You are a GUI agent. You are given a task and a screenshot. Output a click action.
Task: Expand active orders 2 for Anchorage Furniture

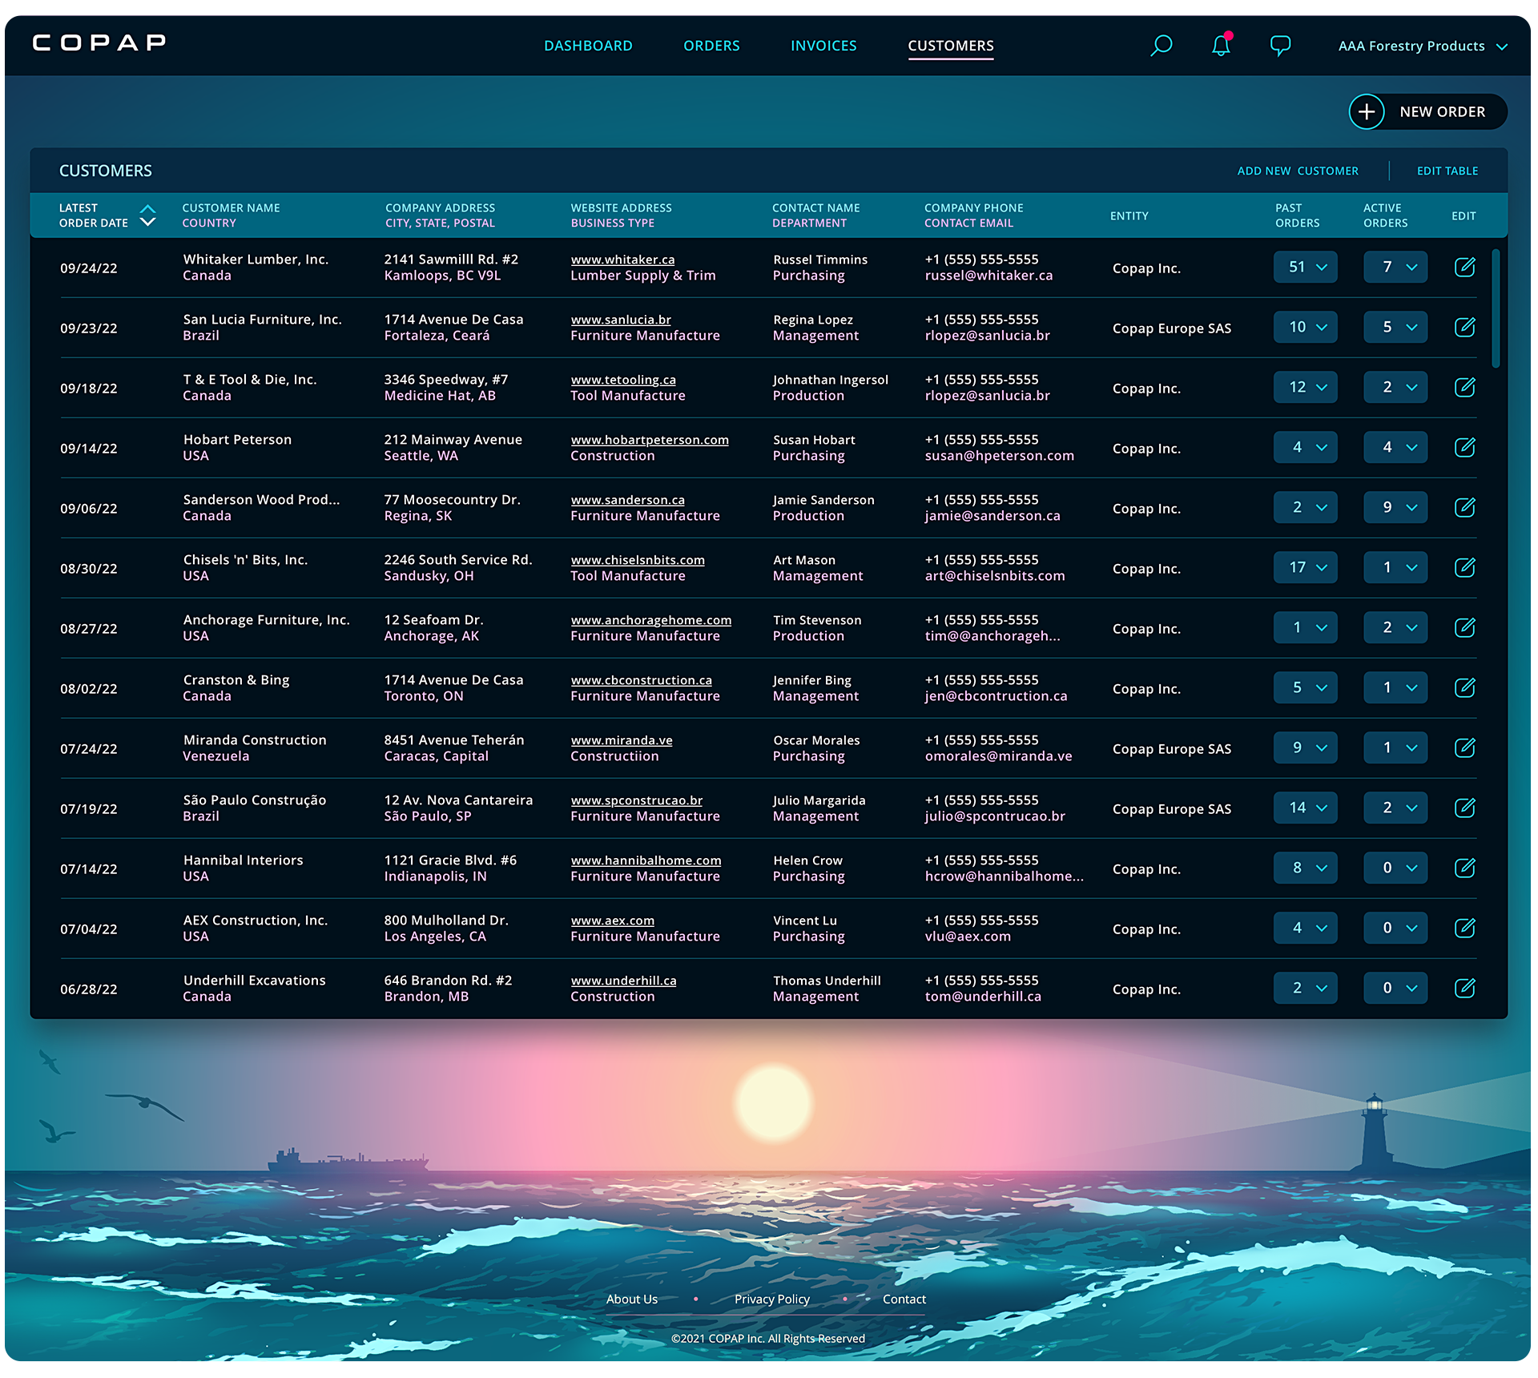coord(1395,627)
